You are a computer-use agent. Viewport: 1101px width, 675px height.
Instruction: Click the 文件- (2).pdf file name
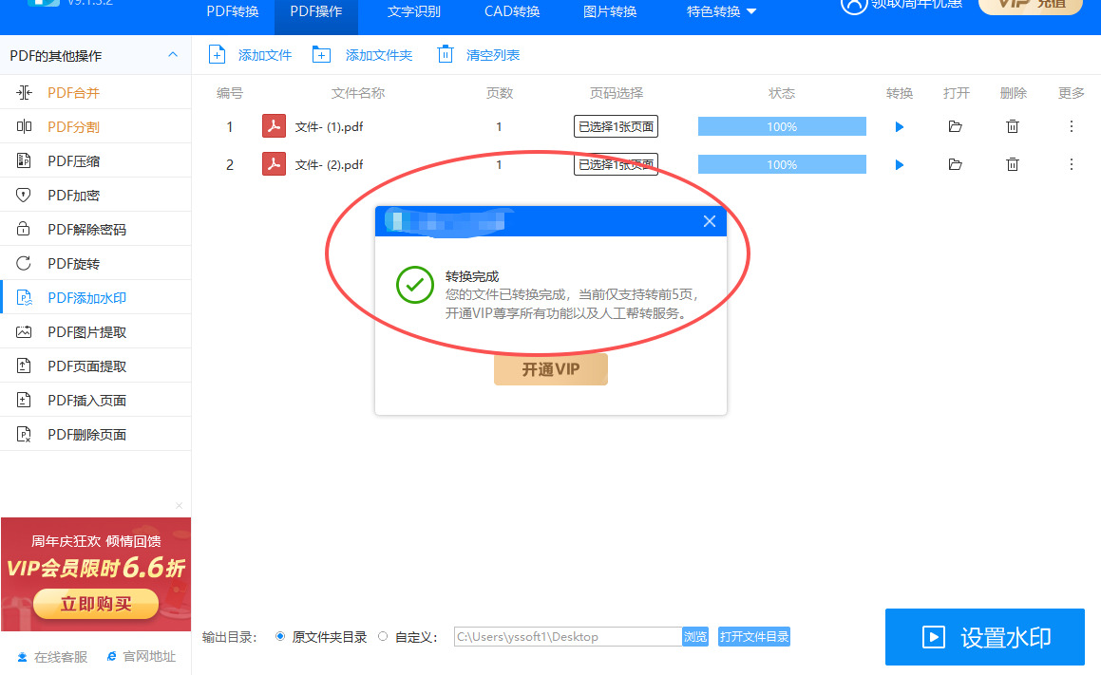[329, 165]
